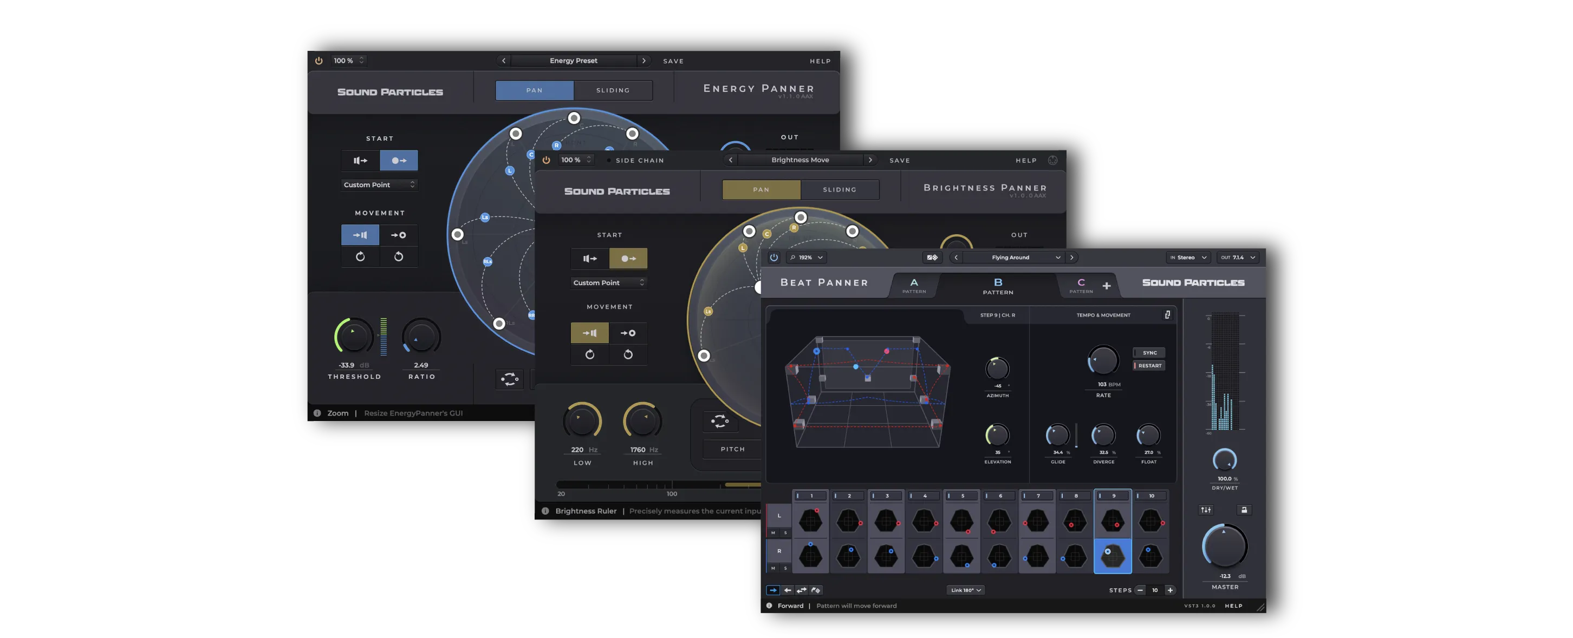
Task: Click the Rate BPM knob
Action: [x=1103, y=361]
